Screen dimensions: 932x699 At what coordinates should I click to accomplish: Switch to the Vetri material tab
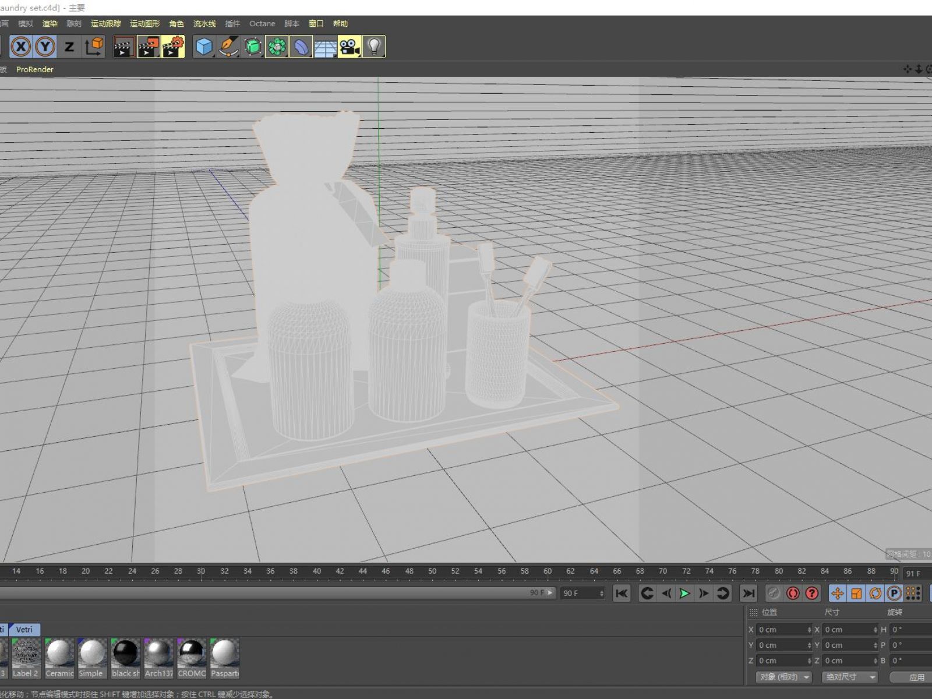click(x=24, y=630)
